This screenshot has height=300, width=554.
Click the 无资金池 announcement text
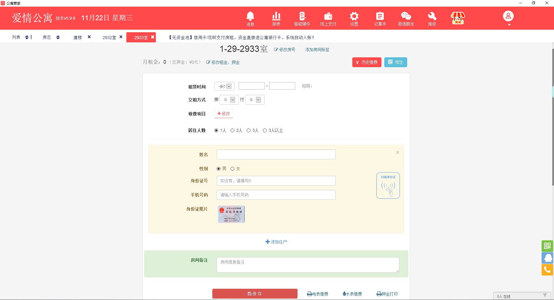pyautogui.click(x=241, y=37)
